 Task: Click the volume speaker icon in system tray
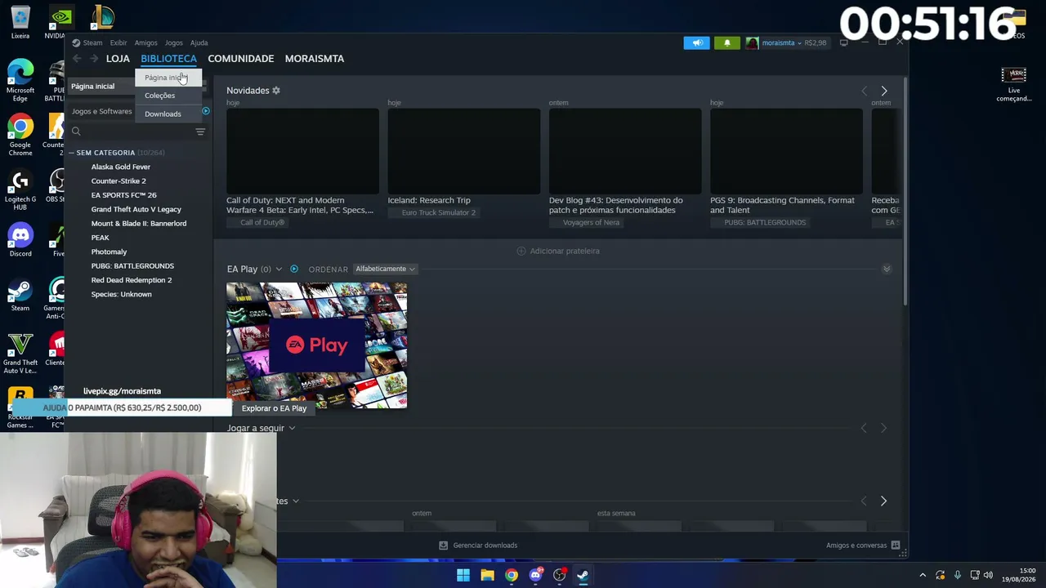pyautogui.click(x=988, y=575)
